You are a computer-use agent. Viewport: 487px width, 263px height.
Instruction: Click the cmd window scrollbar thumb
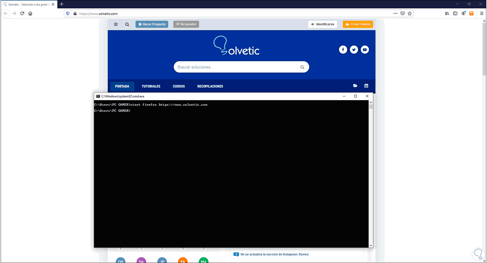click(x=371, y=106)
